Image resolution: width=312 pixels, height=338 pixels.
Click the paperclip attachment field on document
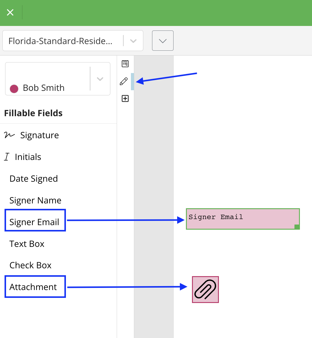click(x=205, y=289)
